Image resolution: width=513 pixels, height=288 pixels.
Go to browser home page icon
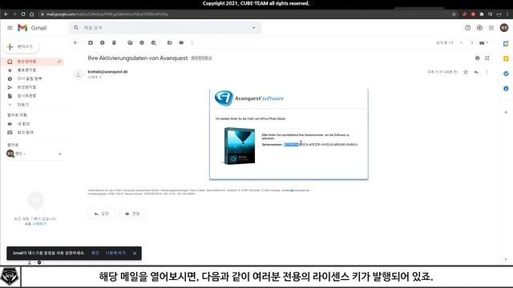[x=32, y=14]
